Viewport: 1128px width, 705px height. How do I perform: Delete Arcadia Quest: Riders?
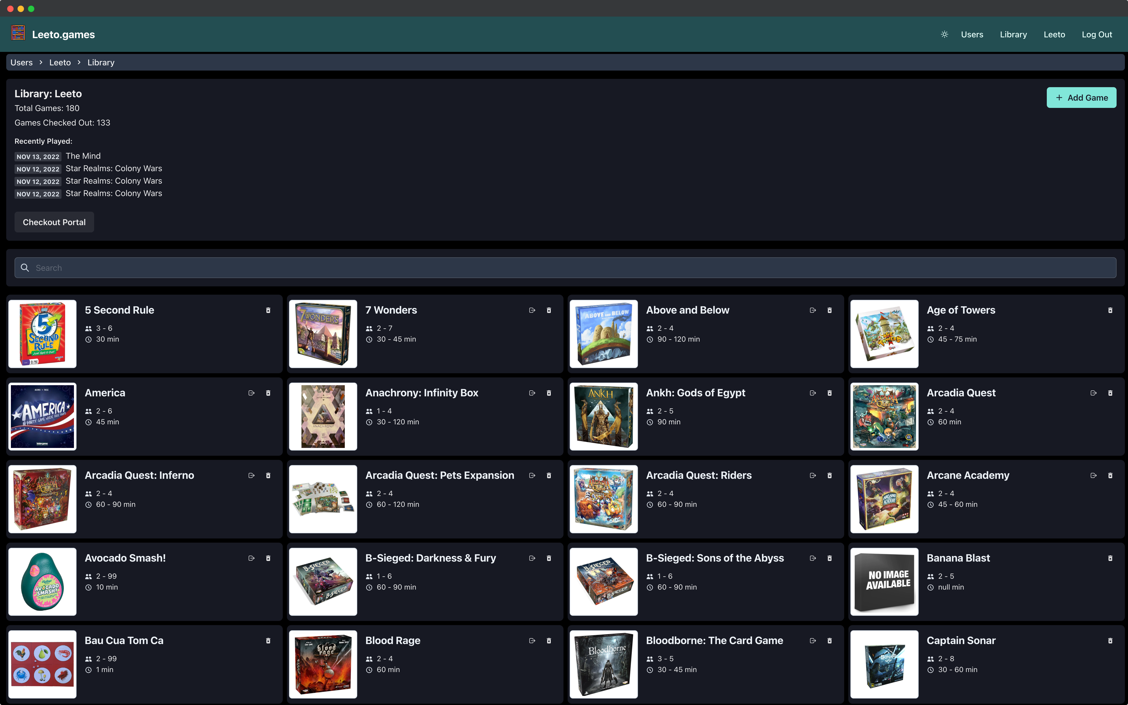tap(830, 476)
